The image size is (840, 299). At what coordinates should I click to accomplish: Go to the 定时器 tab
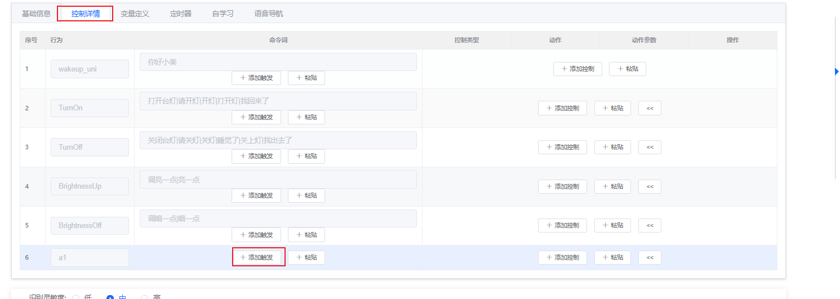tap(180, 14)
